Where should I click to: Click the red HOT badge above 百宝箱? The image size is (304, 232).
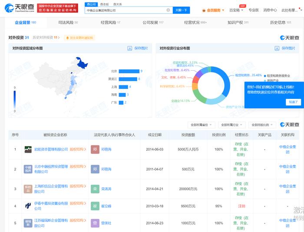coord(242,6)
